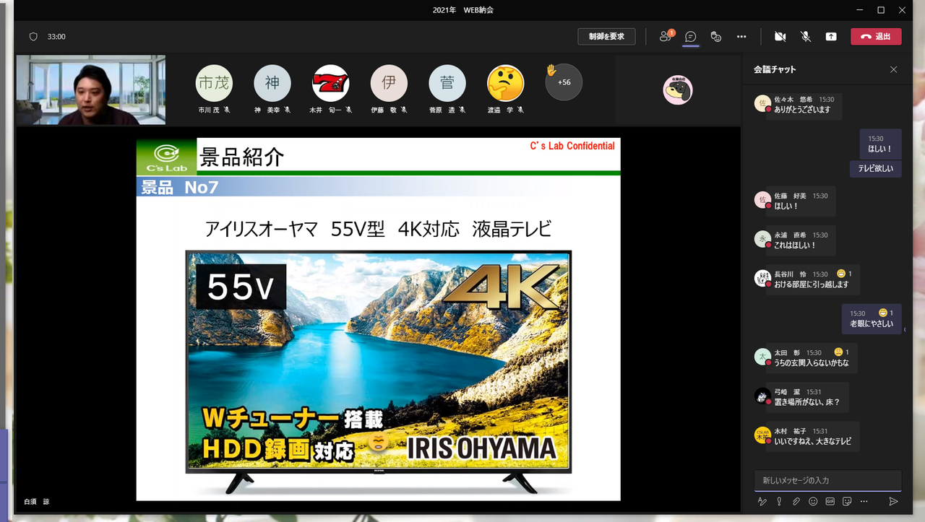Leave the meeting with 退出 button
The image size is (925, 522).
pos(876,37)
